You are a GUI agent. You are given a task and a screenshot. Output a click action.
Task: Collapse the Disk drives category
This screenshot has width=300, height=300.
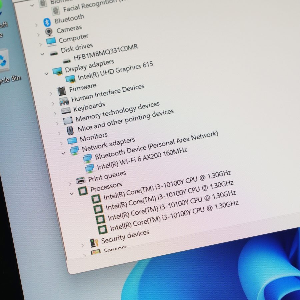coord(42,54)
